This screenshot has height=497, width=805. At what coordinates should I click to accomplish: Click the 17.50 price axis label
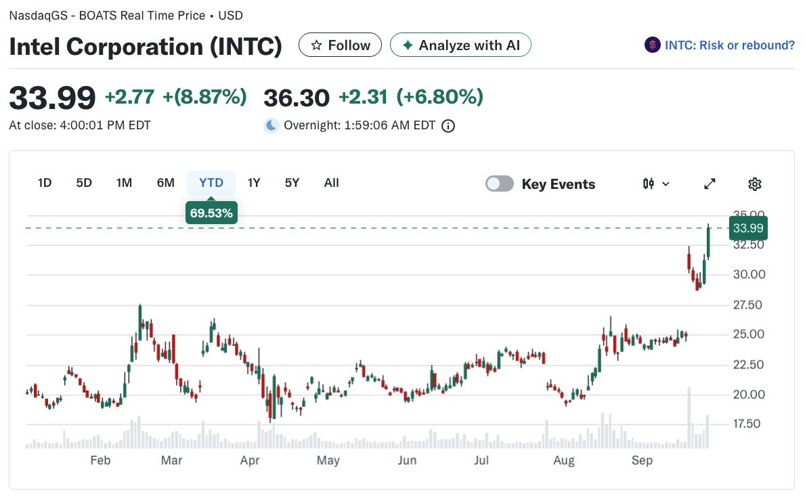tap(747, 424)
